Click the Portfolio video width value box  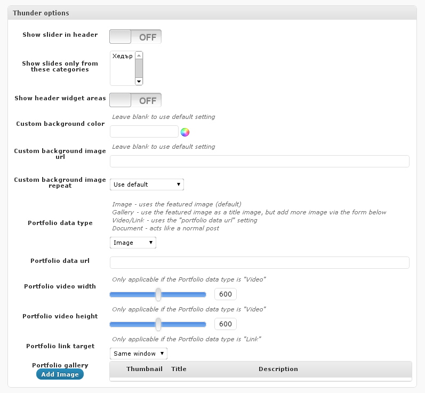tap(226, 294)
